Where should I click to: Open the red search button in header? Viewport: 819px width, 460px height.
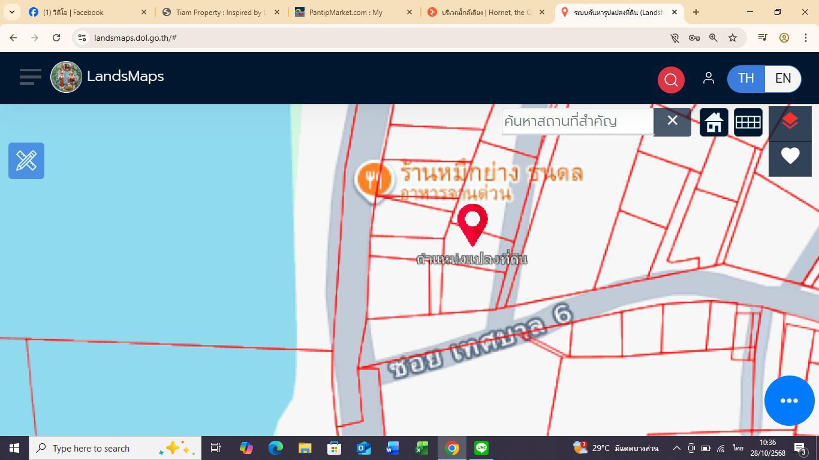pyautogui.click(x=671, y=79)
